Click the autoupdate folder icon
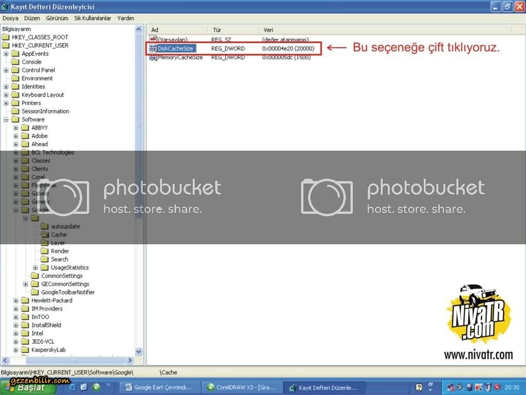Image resolution: width=526 pixels, height=395 pixels. 44,226
